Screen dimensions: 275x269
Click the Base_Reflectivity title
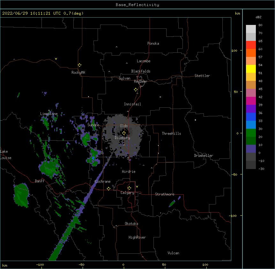click(137, 5)
